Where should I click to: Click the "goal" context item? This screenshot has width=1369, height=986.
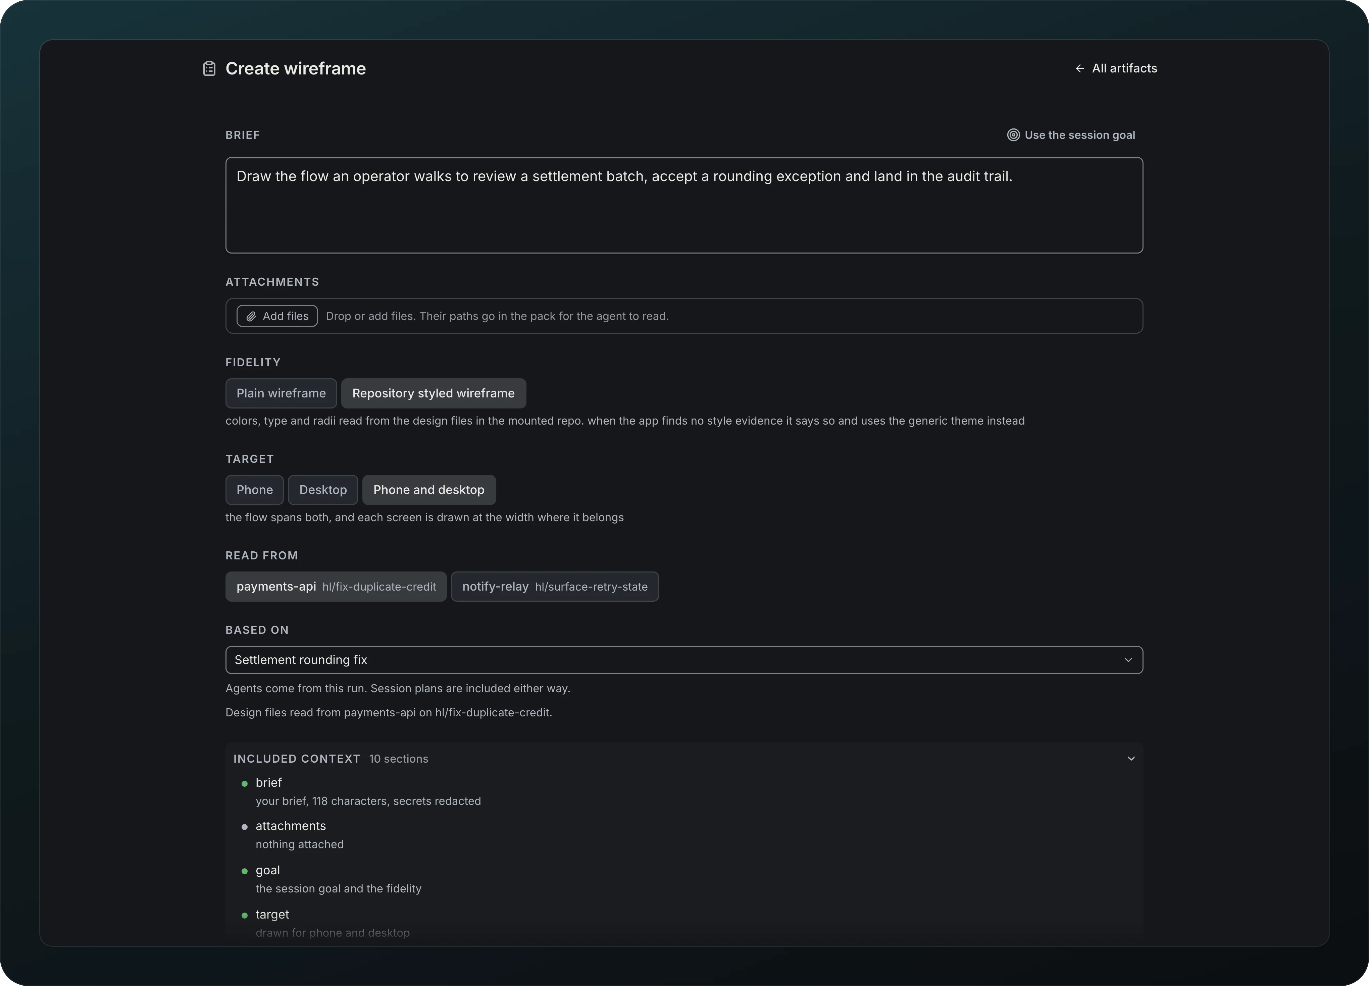(267, 870)
